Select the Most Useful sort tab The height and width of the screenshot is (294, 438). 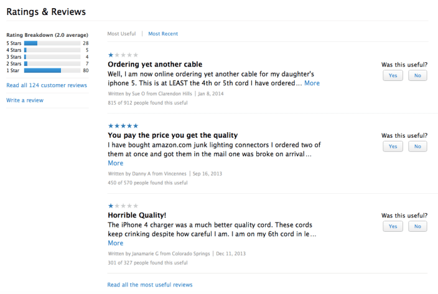click(x=122, y=34)
